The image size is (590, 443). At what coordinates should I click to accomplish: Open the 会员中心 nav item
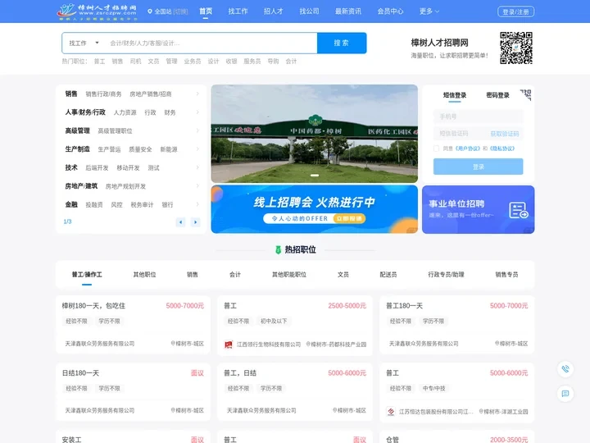coord(390,11)
